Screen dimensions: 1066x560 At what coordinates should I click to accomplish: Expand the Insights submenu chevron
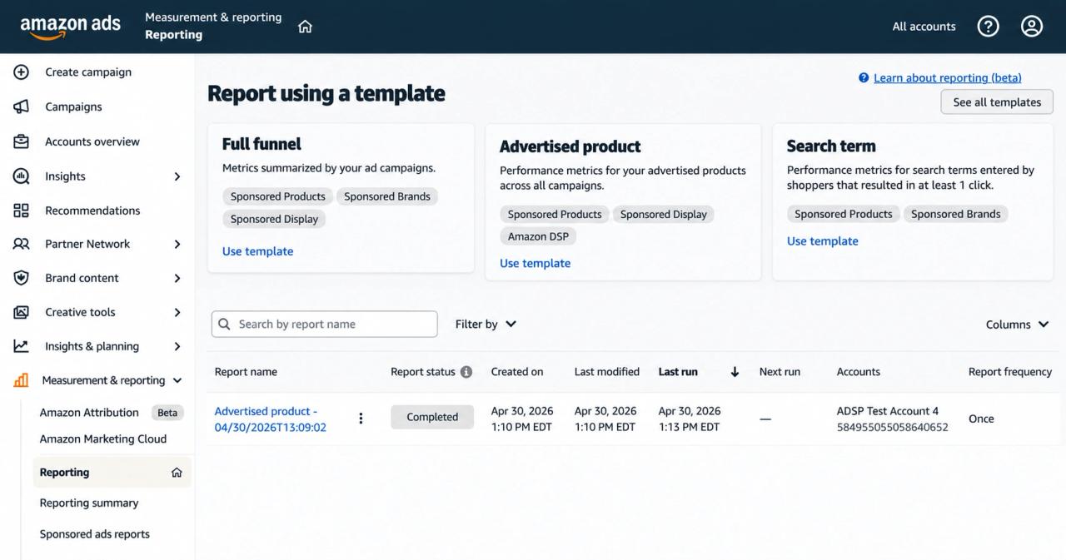point(177,176)
